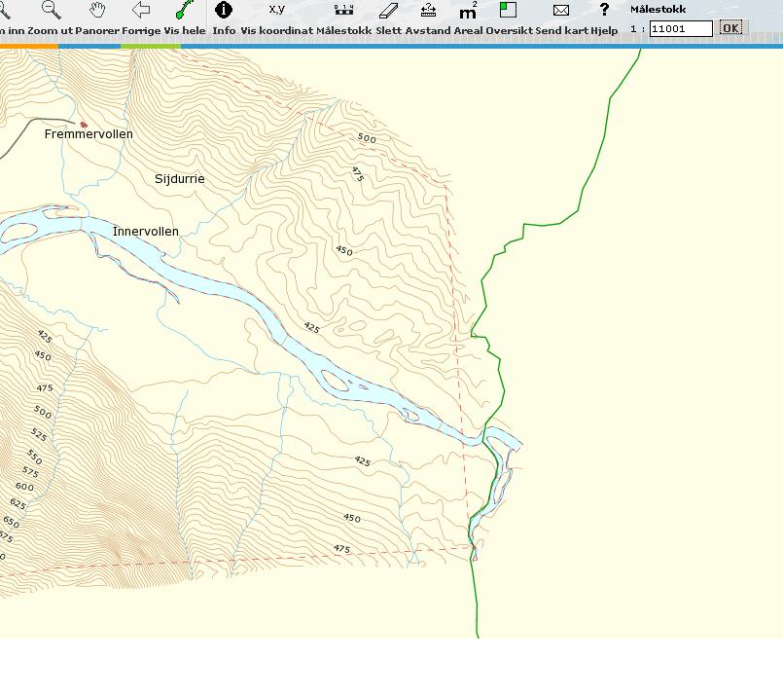This screenshot has width=783, height=697.
Task: Toggle the Oversikt overview map
Action: pos(508,10)
